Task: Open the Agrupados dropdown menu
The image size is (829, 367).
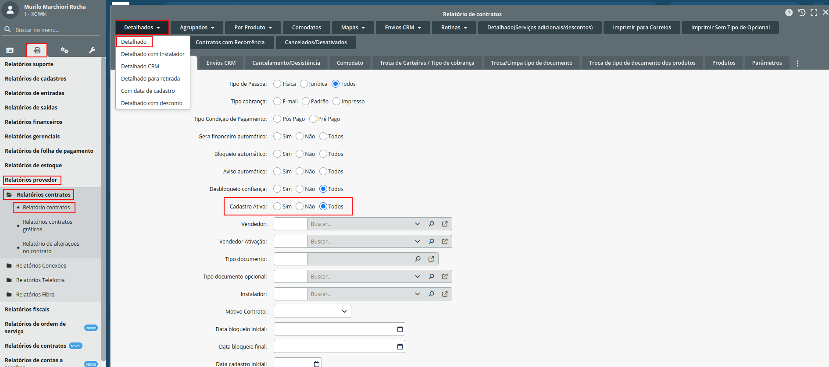Action: (197, 27)
